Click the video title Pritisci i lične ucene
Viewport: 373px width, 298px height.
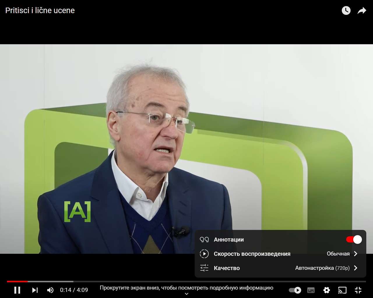(x=40, y=10)
